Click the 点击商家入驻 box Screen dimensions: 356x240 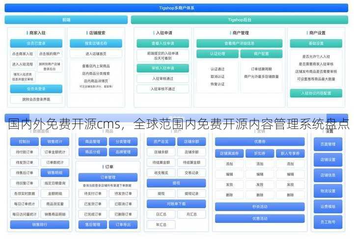(x=23, y=54)
